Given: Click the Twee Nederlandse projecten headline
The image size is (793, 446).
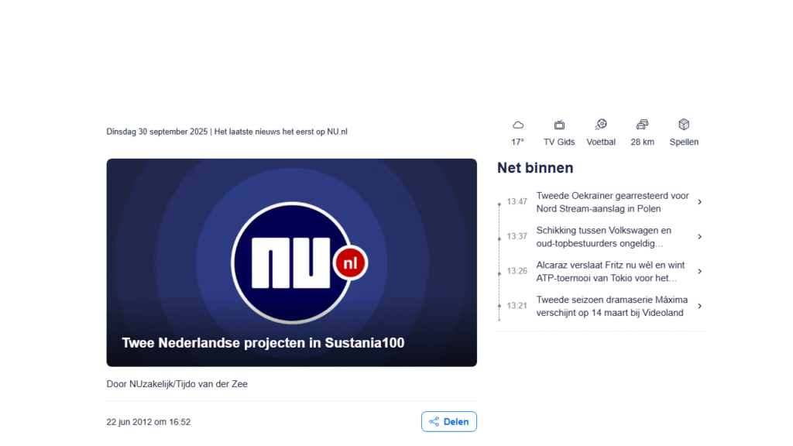Looking at the screenshot, I should point(263,343).
